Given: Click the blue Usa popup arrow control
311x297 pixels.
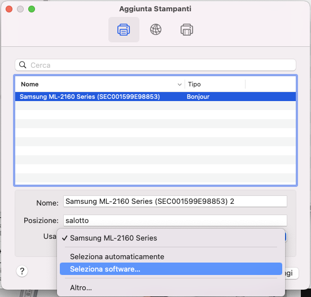Looking at the screenshot, I should [286, 237].
